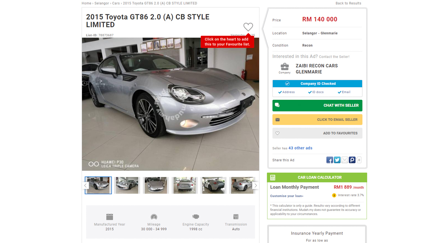This screenshot has height=243, width=443.
Task: Click to Email Seller button
Action: click(x=317, y=120)
